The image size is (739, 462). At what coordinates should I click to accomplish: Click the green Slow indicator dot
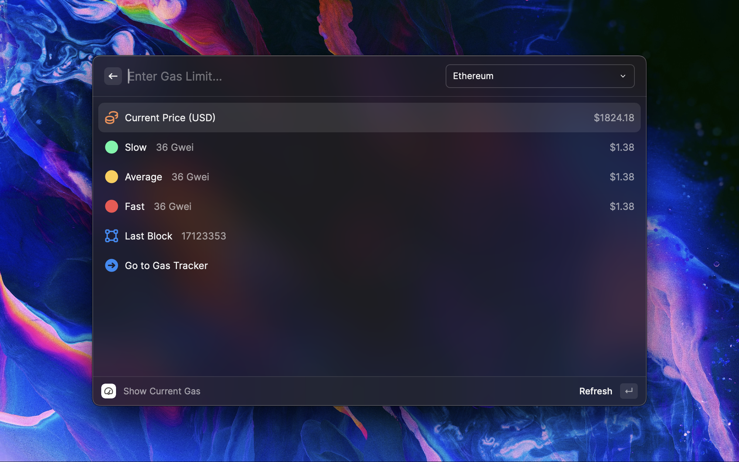click(112, 147)
